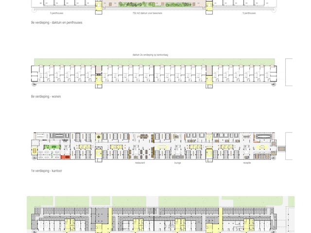Viewport: 311px width, 233px height.
Task: Click the right '5 penthouses' label
Action: 249,14
